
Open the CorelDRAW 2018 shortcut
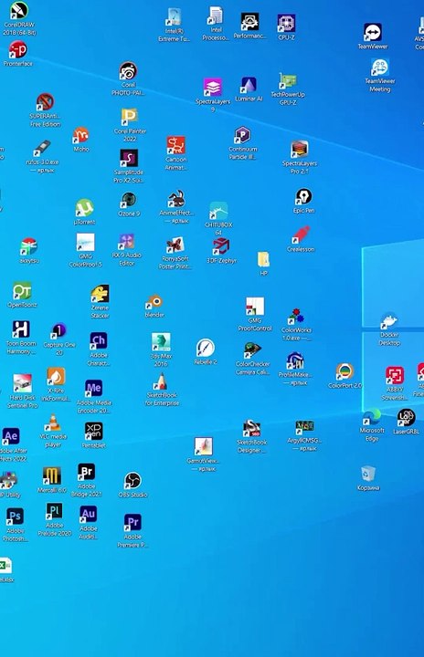point(19,11)
